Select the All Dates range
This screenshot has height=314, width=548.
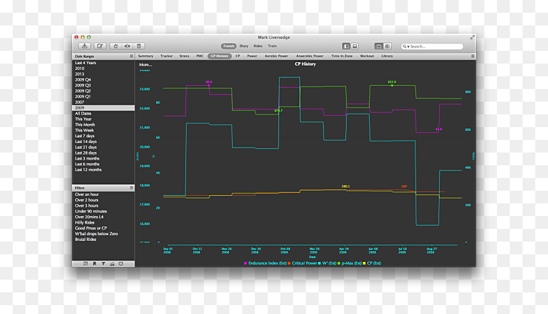click(x=103, y=113)
